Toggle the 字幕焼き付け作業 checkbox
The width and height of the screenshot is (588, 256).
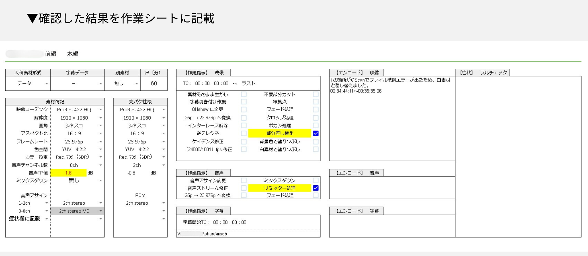pyautogui.click(x=244, y=102)
